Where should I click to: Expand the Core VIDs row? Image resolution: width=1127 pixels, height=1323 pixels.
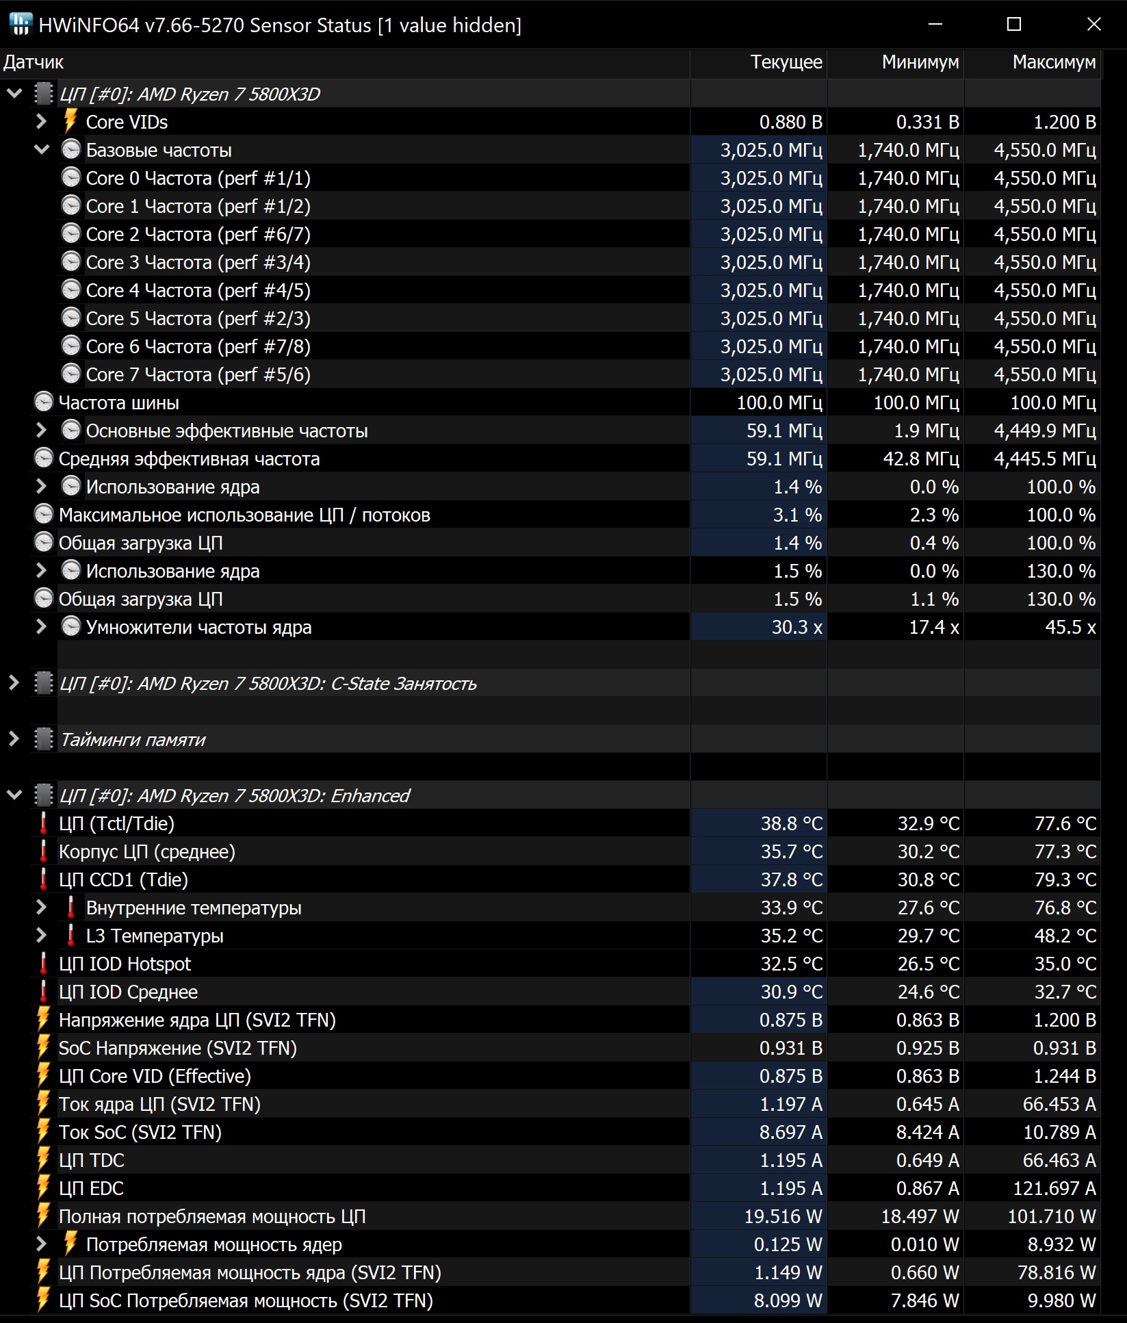(x=41, y=121)
